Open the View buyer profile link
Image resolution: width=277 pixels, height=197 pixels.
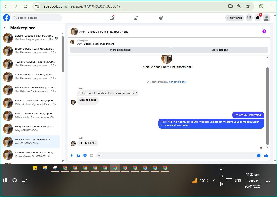177,82
